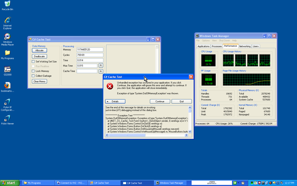Screen dimensions: 297x186
Task: Click the Max Time input field
Action: point(87,66)
